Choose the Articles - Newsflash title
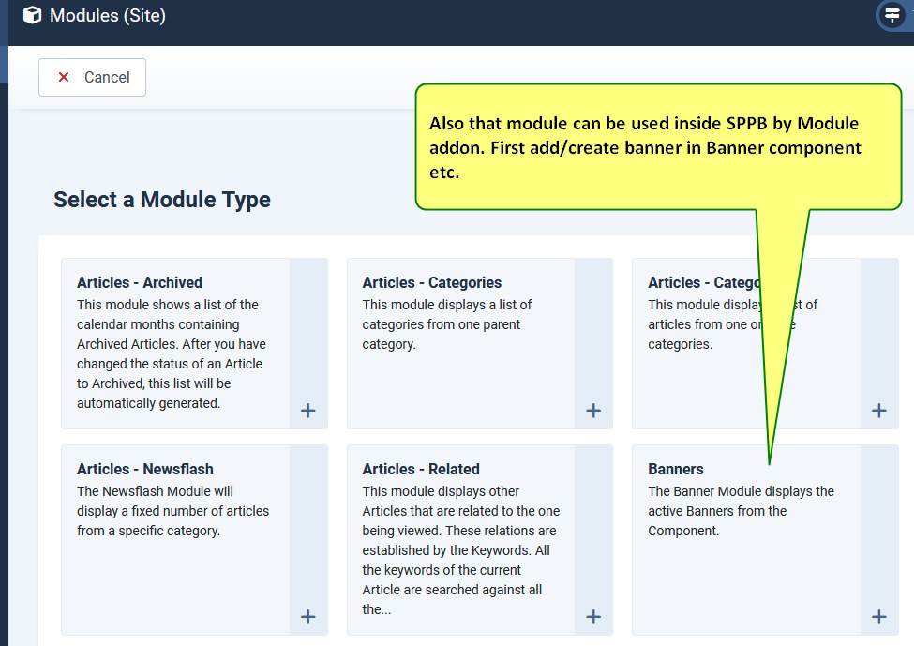 click(144, 469)
